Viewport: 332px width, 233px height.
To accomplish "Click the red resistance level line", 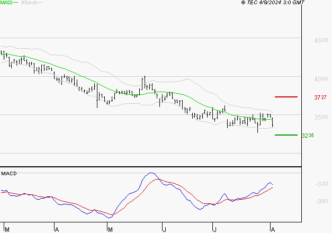I will [286, 97].
